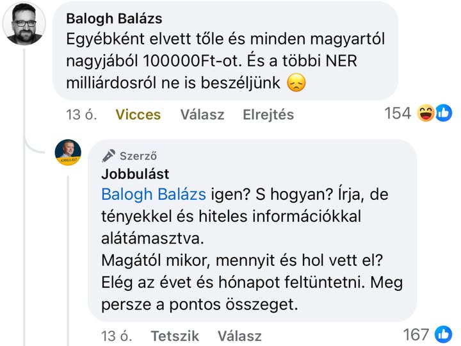This screenshot has width=461, height=346.
Task: Click the Jobbulást author name
Action: click(134, 174)
